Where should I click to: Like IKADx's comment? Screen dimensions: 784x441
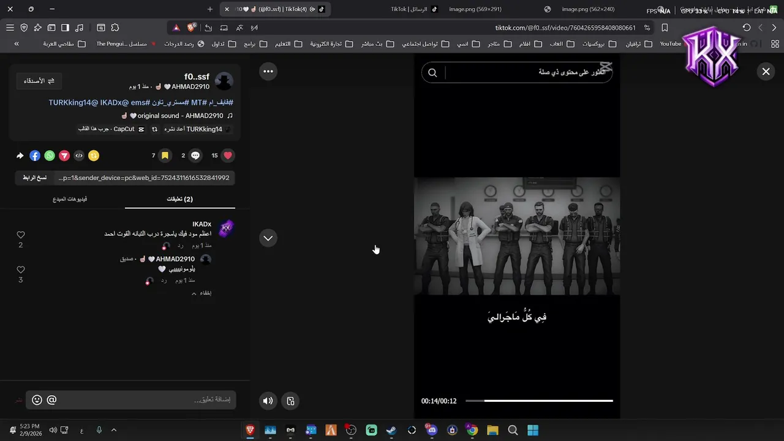[21, 235]
